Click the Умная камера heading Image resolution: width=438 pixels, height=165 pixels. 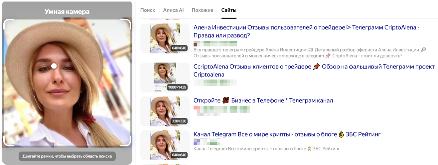(x=67, y=12)
